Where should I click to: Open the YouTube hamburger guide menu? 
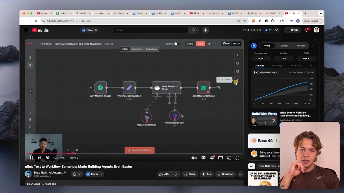tap(26, 30)
